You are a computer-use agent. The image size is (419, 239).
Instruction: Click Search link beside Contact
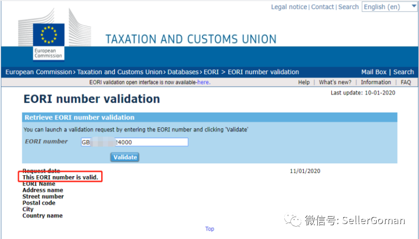[x=348, y=7]
